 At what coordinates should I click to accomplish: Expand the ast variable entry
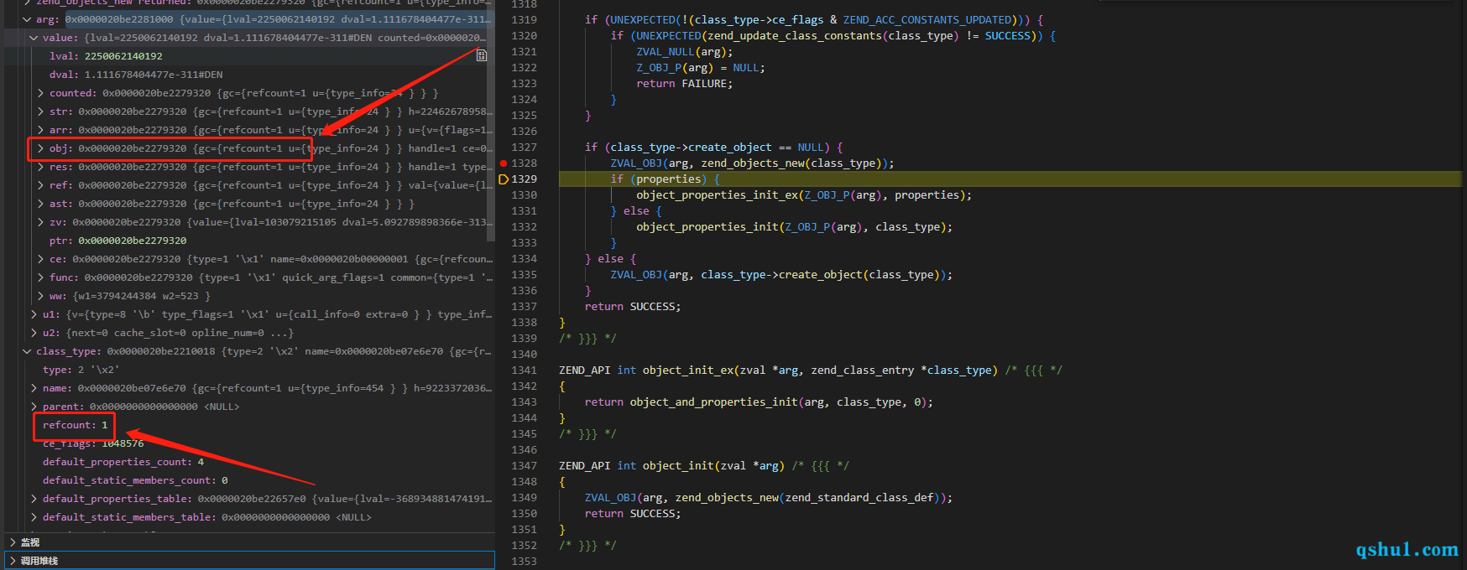tap(40, 204)
